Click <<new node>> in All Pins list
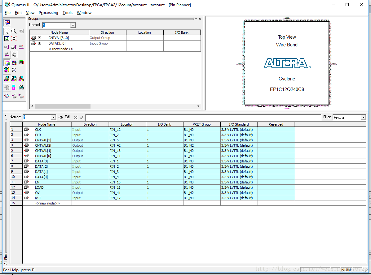 [47, 203]
